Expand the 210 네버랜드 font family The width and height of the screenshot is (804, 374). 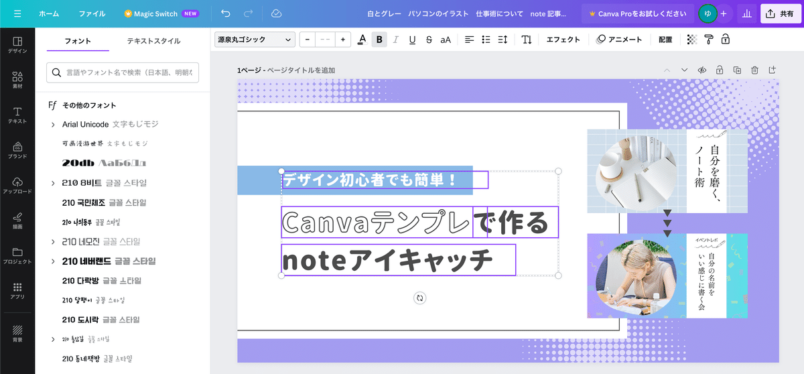(x=53, y=261)
